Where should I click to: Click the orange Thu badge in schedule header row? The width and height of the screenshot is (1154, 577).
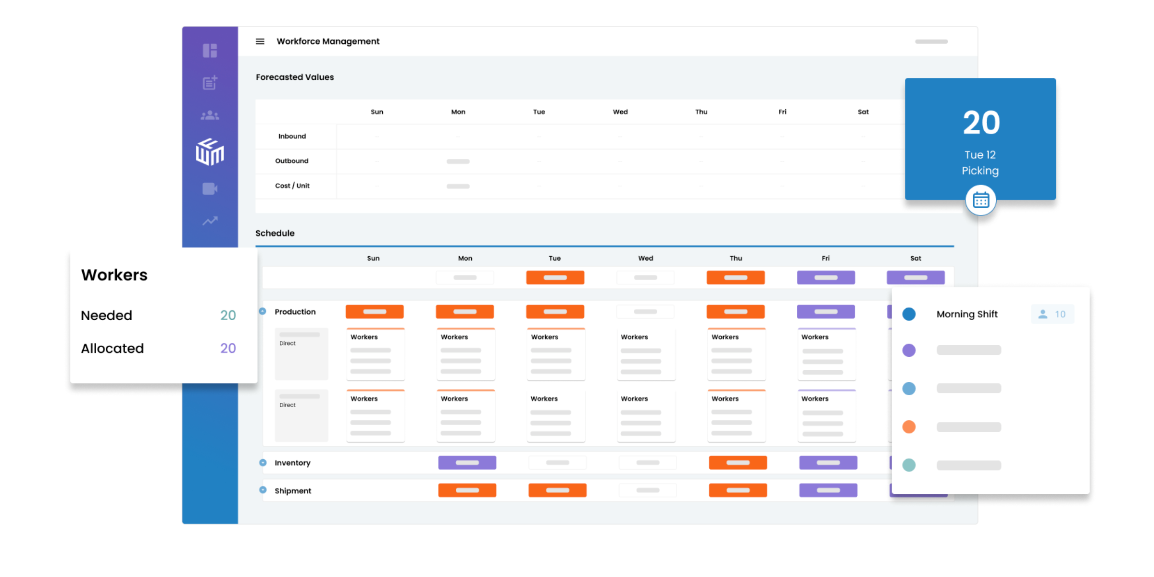pos(736,277)
